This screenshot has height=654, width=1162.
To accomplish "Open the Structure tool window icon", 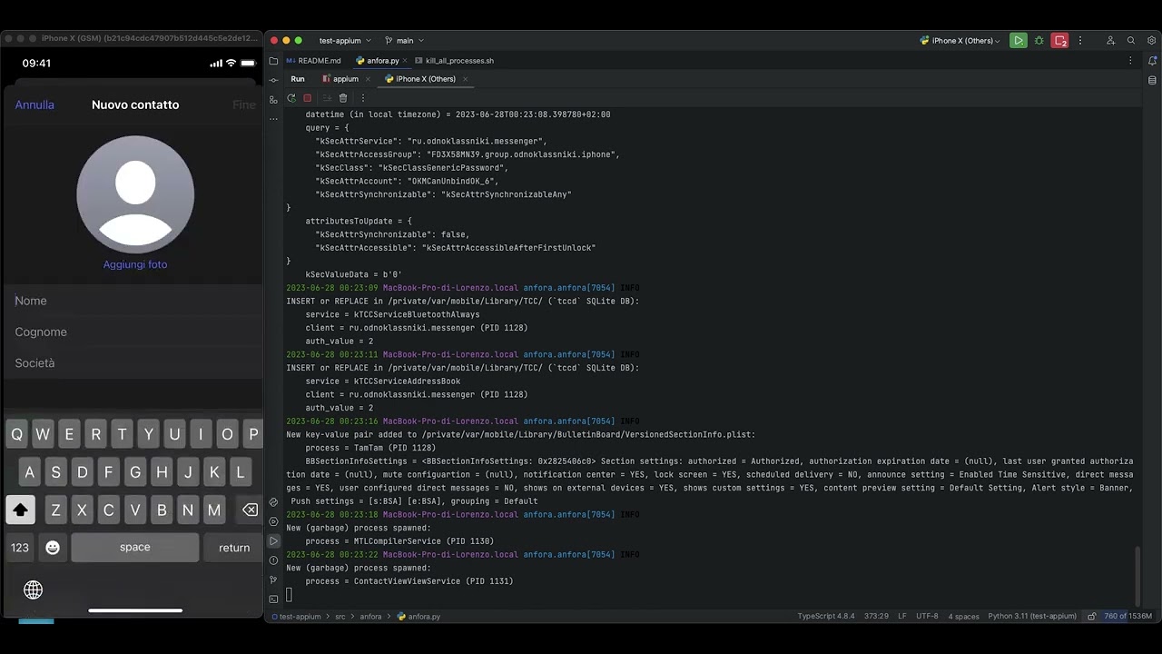I will pyautogui.click(x=273, y=99).
